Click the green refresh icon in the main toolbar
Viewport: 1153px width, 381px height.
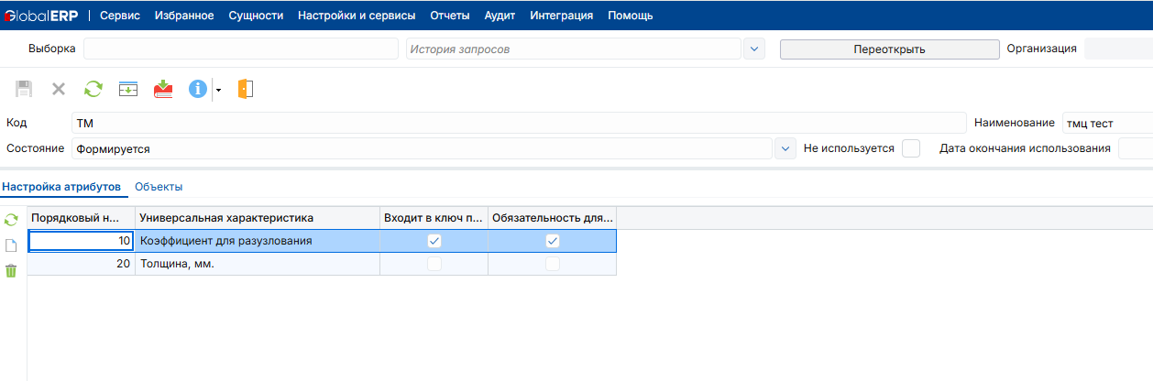93,89
